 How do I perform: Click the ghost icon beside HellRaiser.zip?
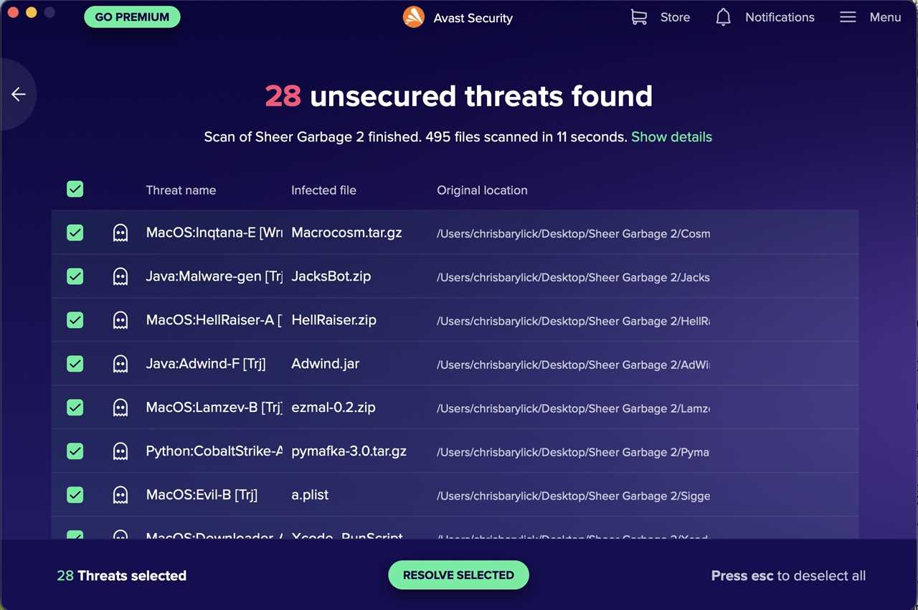pyautogui.click(x=120, y=320)
